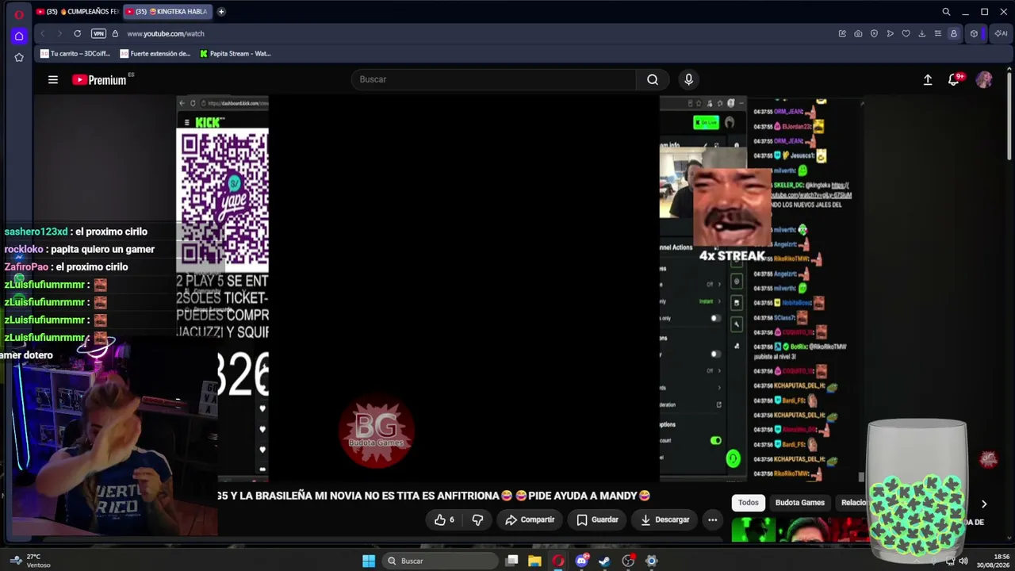Open the taskbar weather widget 27°C
This screenshot has width=1015, height=571.
30,561
